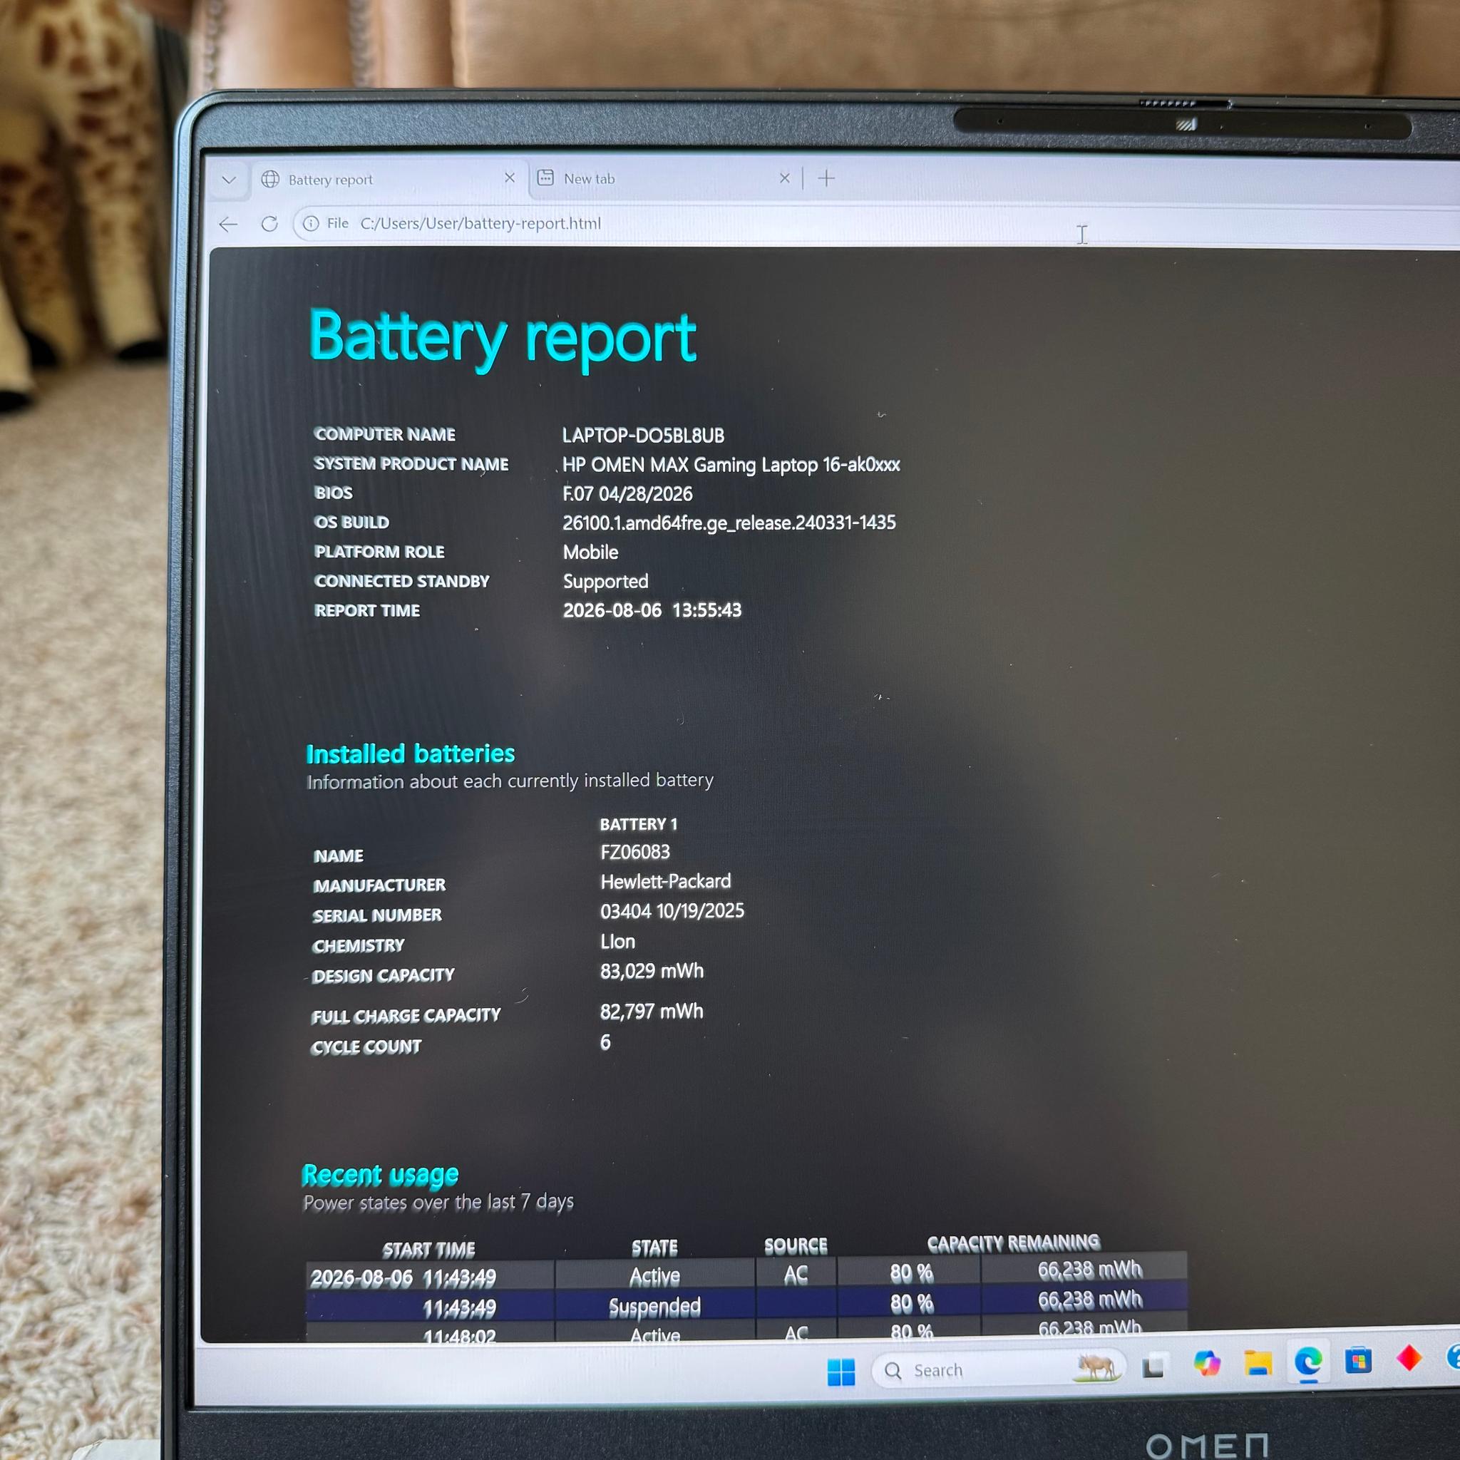Screen dimensions: 1460x1460
Task: Click the Recent usage heading
Action: [x=380, y=1175]
